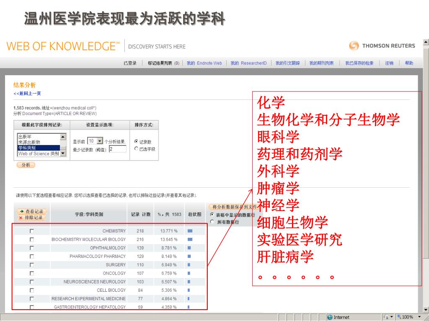This screenshot has height=321, width=429.
Task: Click the security lock icon dropdown in status bar
Action: (388, 317)
